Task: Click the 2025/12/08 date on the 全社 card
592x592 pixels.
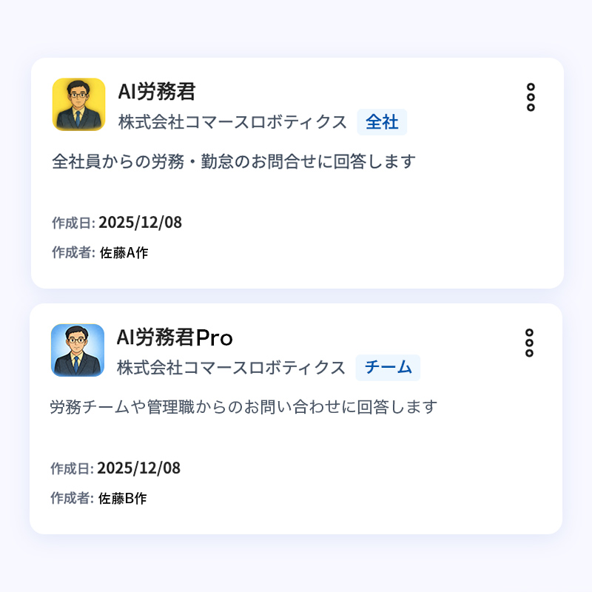Action: click(140, 223)
